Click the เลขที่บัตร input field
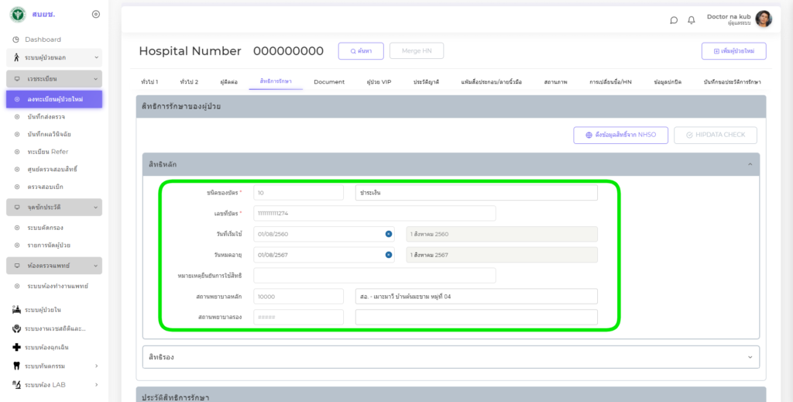Image resolution: width=793 pixels, height=402 pixels. (374, 213)
